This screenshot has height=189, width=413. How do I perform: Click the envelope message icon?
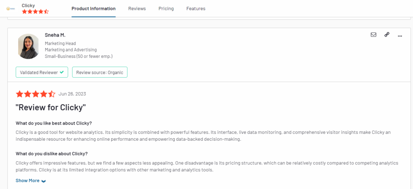pyautogui.click(x=373, y=35)
